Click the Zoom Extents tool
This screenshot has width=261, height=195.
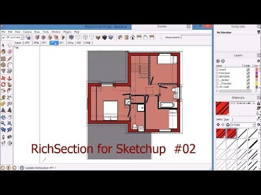10,123
